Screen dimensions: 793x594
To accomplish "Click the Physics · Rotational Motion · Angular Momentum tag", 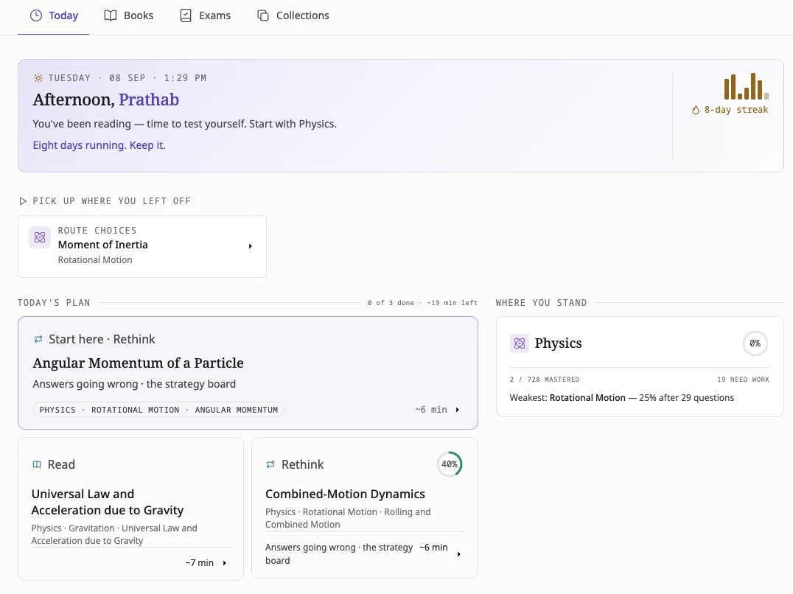I will [x=158, y=410].
